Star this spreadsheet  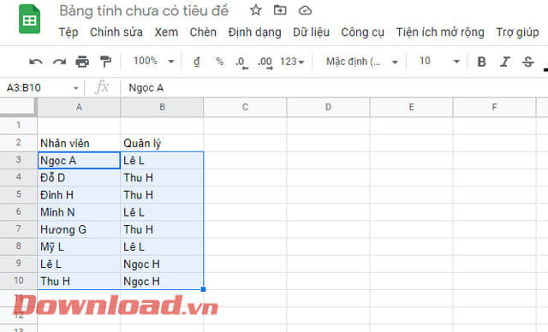256,10
